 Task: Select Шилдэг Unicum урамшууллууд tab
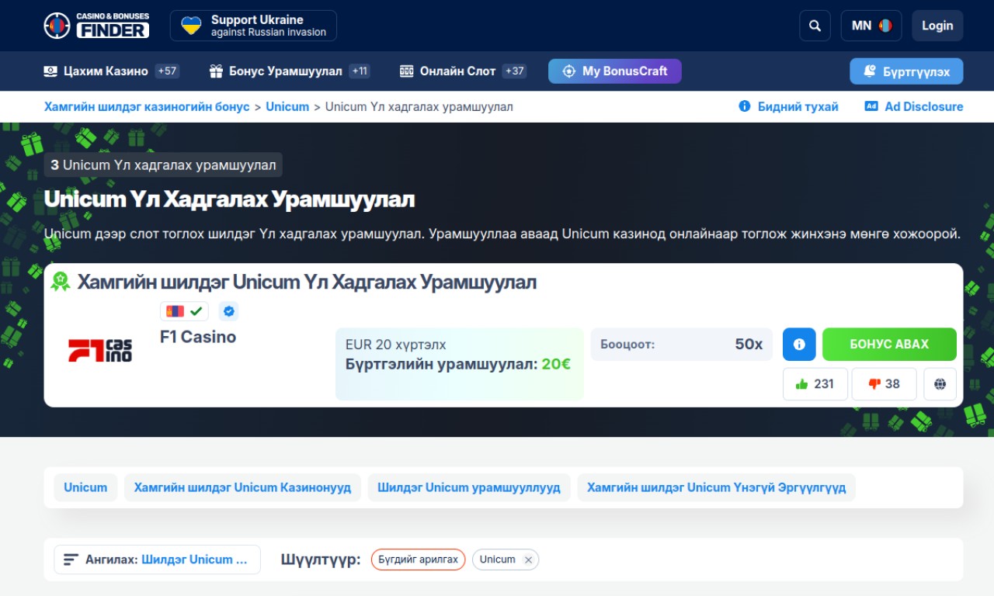[x=469, y=487]
